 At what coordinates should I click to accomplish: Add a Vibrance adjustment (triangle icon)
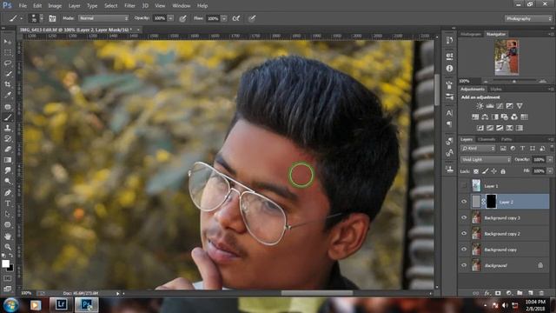pos(520,106)
